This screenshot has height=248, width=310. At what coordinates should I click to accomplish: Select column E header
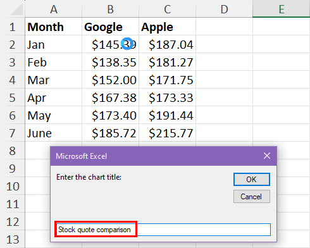pyautogui.click(x=282, y=9)
